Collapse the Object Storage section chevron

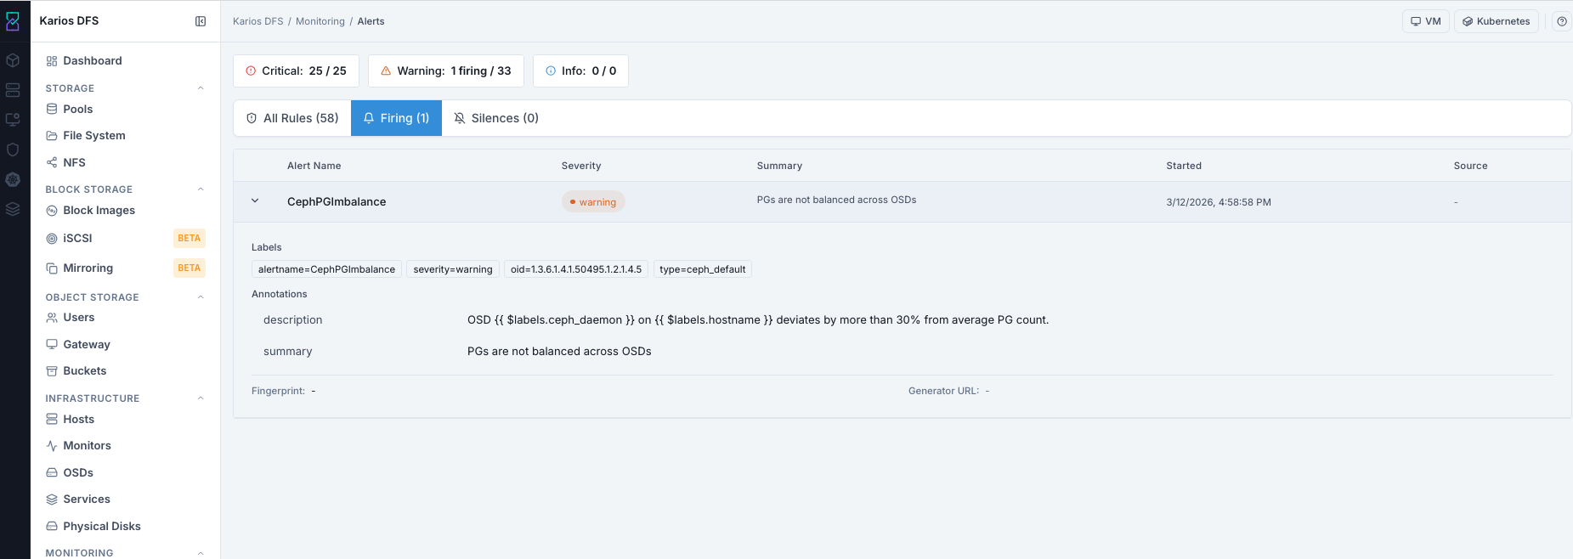point(201,297)
